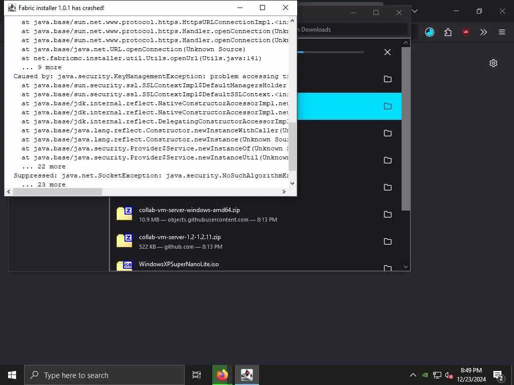Open Task View from the taskbar
This screenshot has width=514, height=385.
tap(197, 375)
